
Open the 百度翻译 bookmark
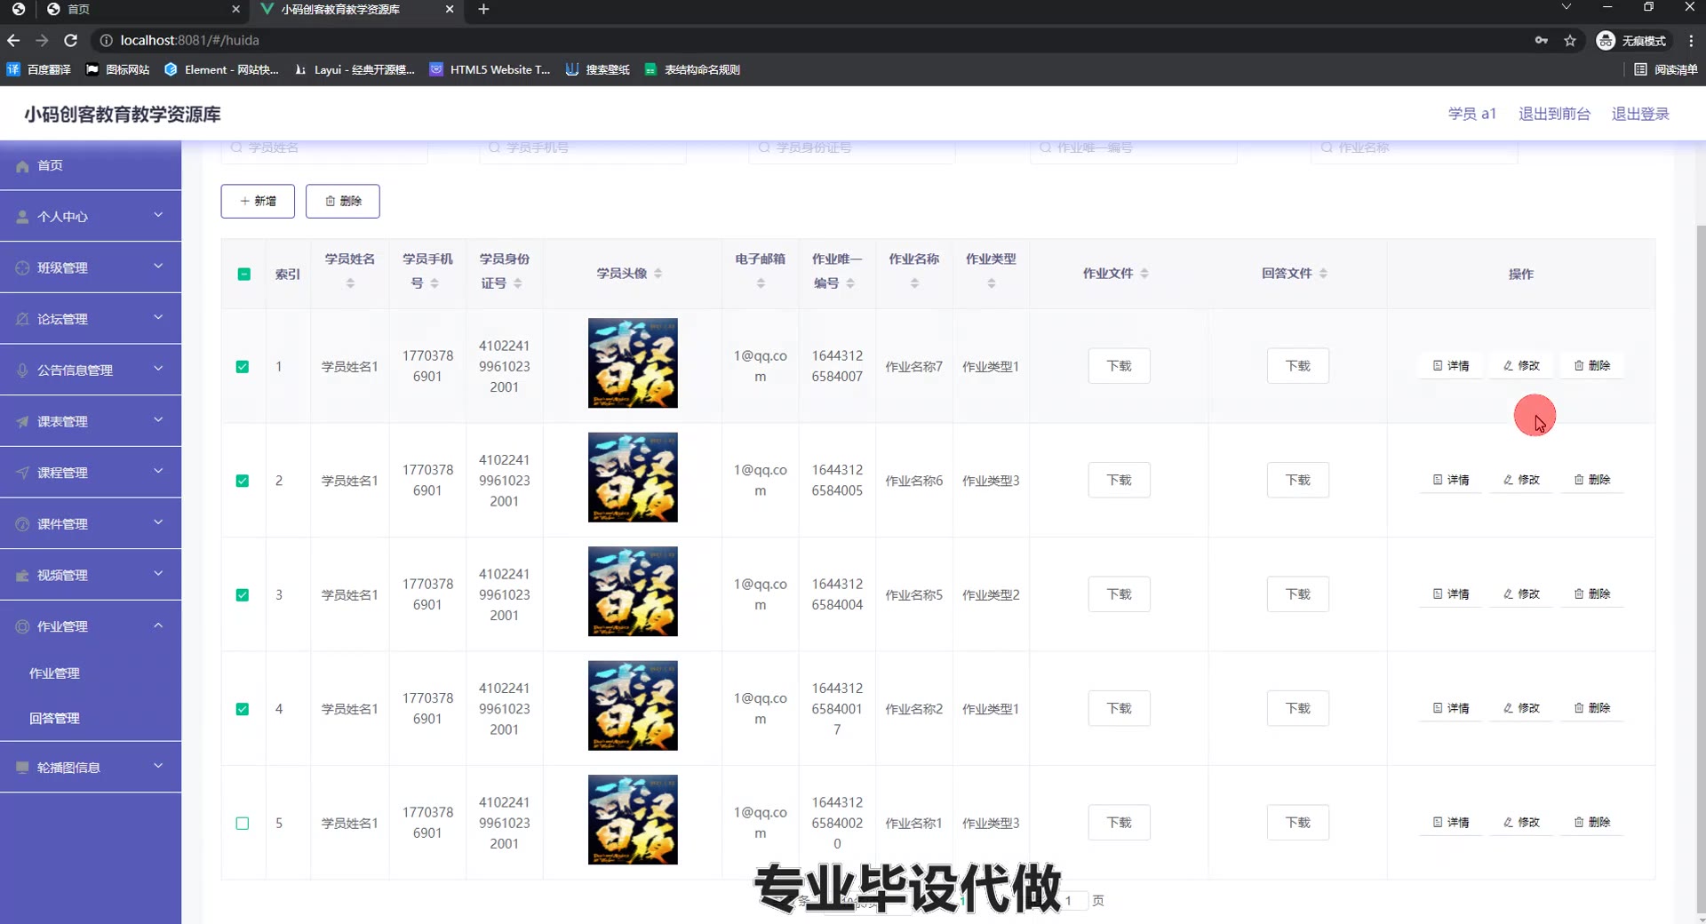click(x=39, y=69)
